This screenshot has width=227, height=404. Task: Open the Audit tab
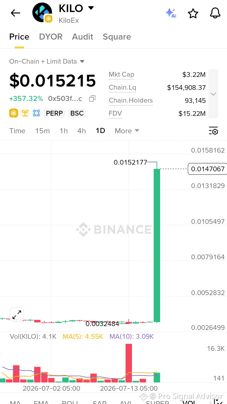point(82,37)
